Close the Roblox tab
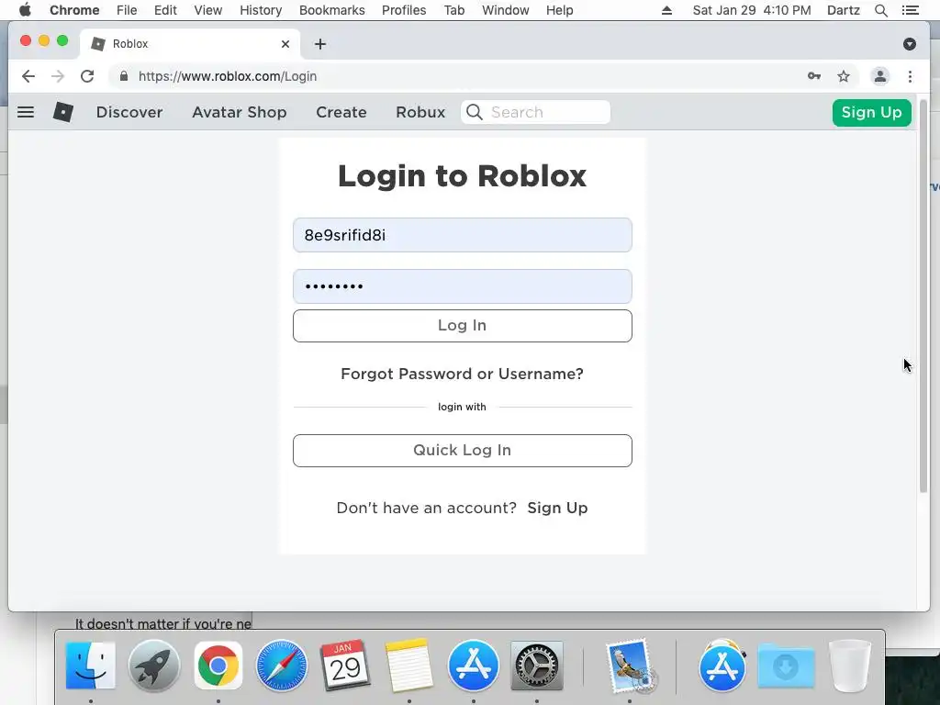The height and width of the screenshot is (705, 940). 285,44
